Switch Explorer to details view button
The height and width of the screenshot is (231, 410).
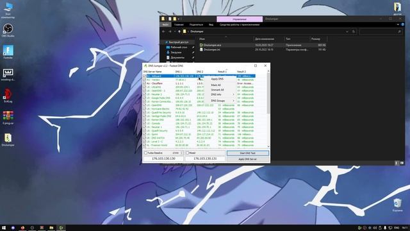pos(397,163)
